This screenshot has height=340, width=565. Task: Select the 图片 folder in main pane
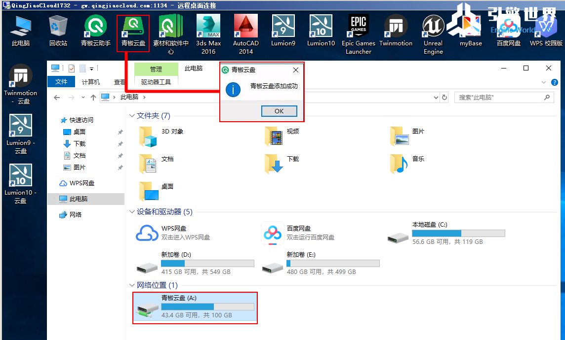pyautogui.click(x=407, y=136)
